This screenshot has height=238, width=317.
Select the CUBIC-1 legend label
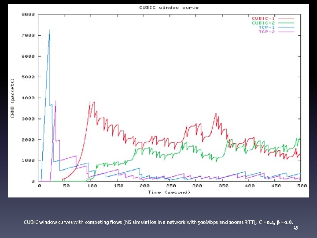[x=263, y=19]
